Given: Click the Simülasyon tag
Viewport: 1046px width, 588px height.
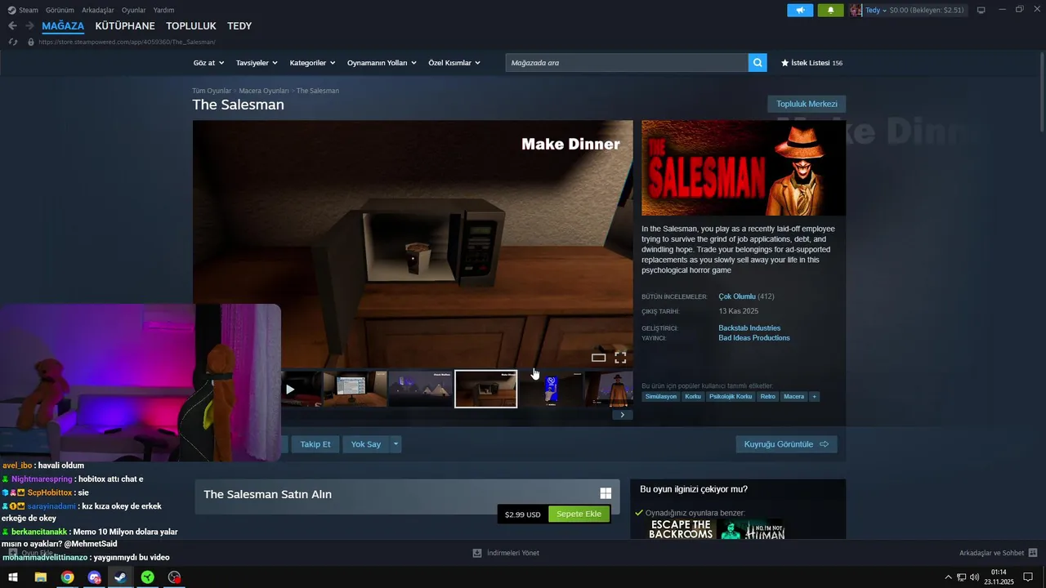Looking at the screenshot, I should (660, 396).
